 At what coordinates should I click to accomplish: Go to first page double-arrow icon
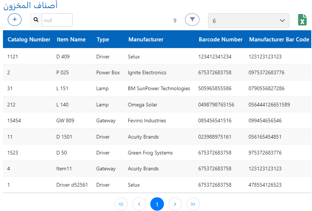pos(121,204)
